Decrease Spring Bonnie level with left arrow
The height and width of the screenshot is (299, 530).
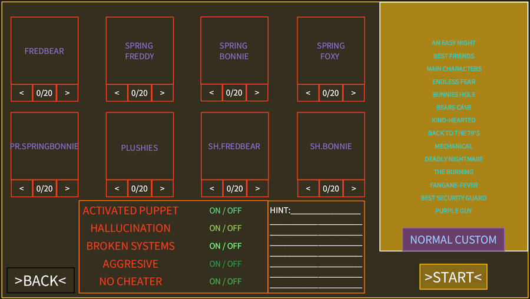pyautogui.click(x=211, y=92)
